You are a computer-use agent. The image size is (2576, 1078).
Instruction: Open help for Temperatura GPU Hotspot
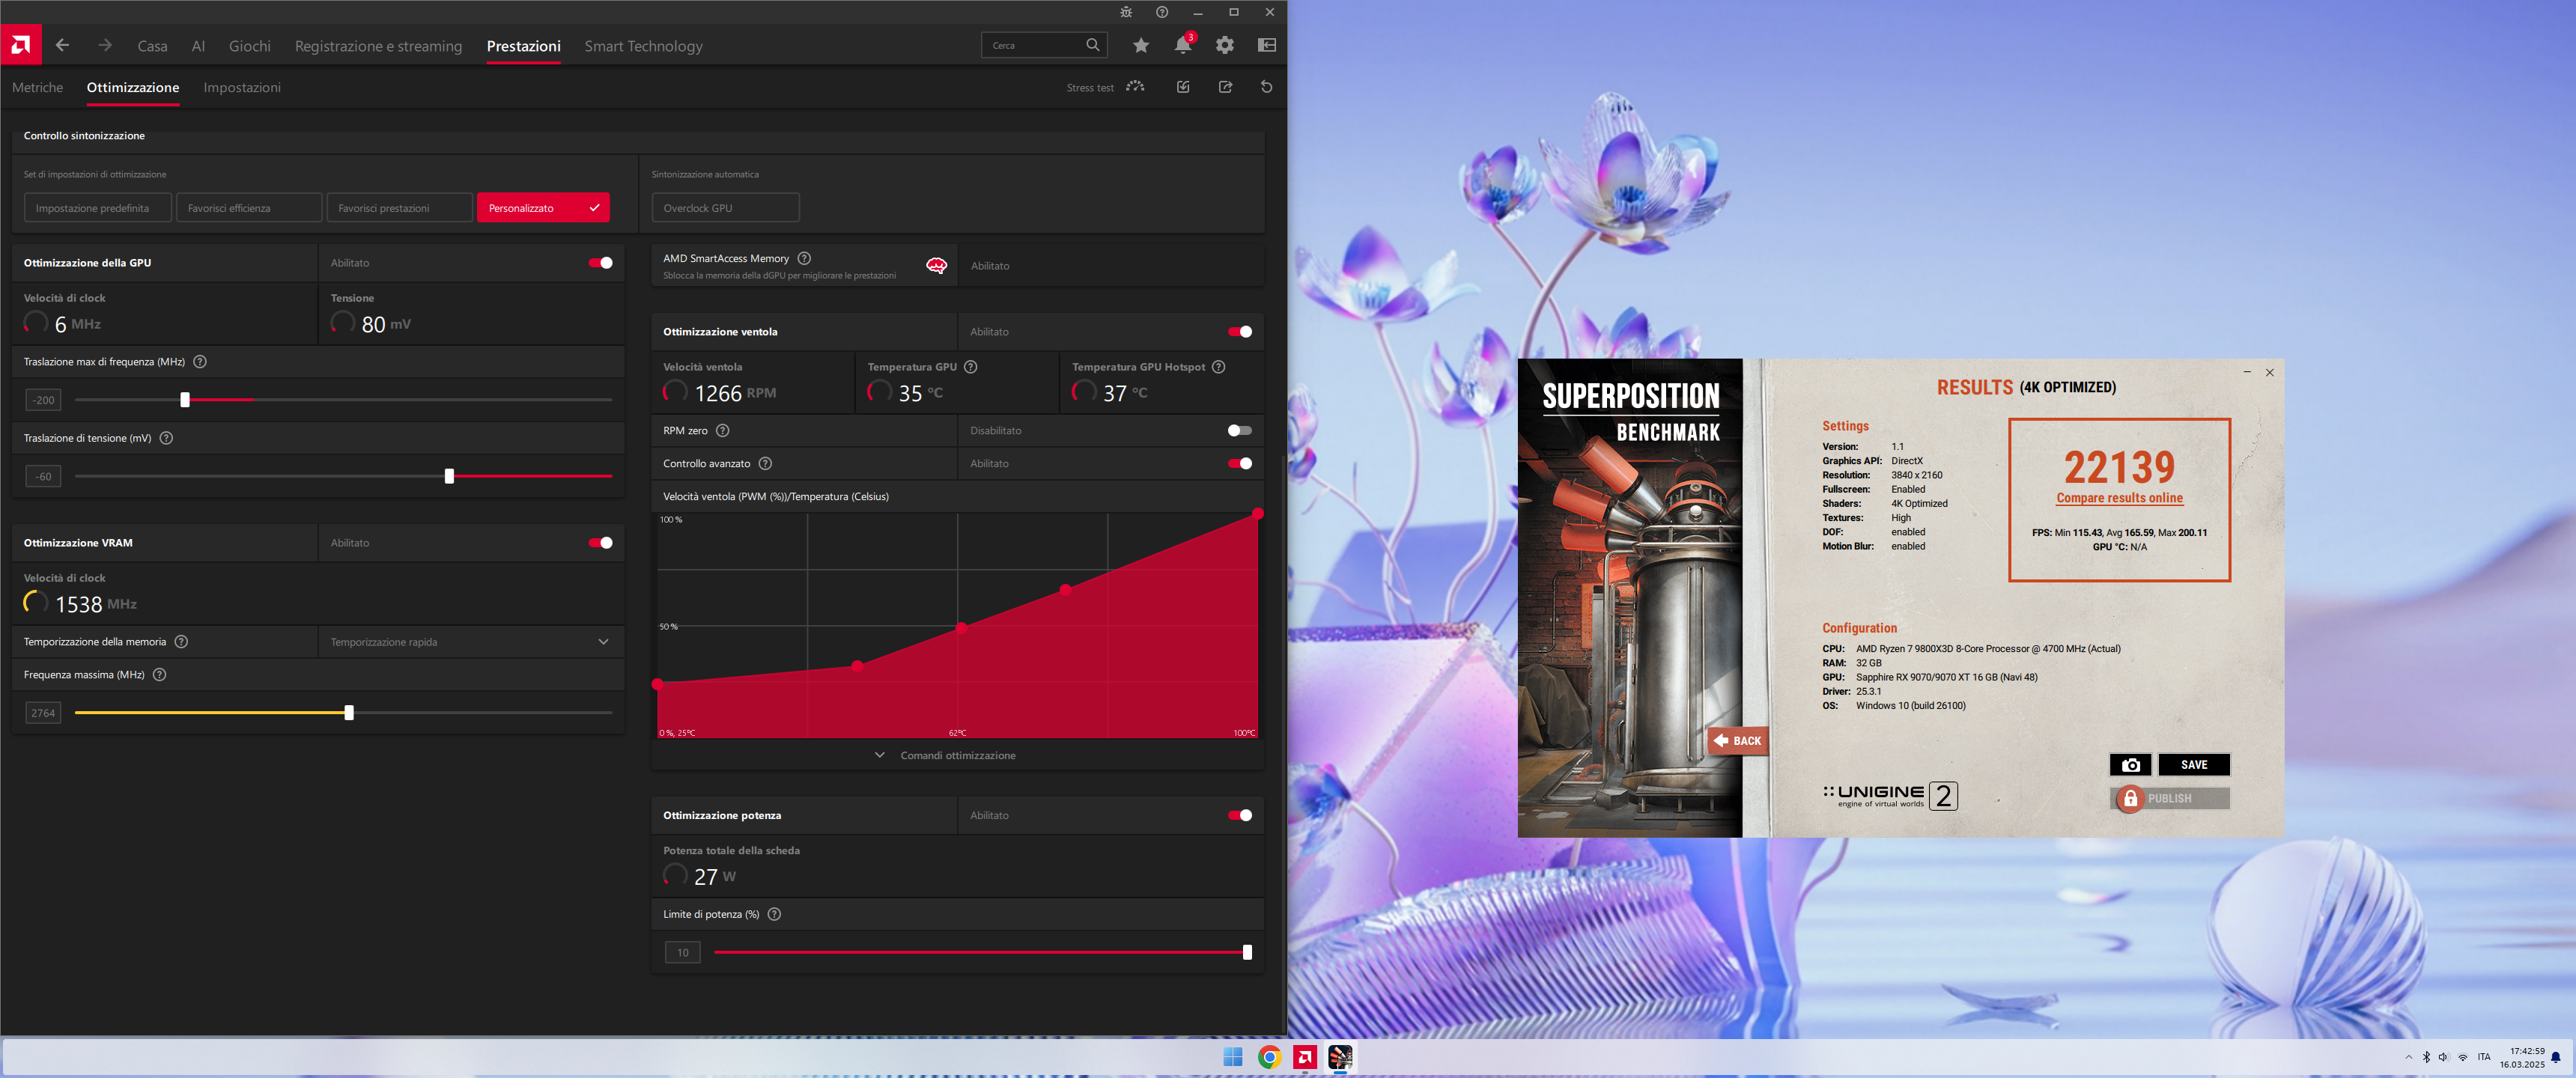[x=1219, y=367]
